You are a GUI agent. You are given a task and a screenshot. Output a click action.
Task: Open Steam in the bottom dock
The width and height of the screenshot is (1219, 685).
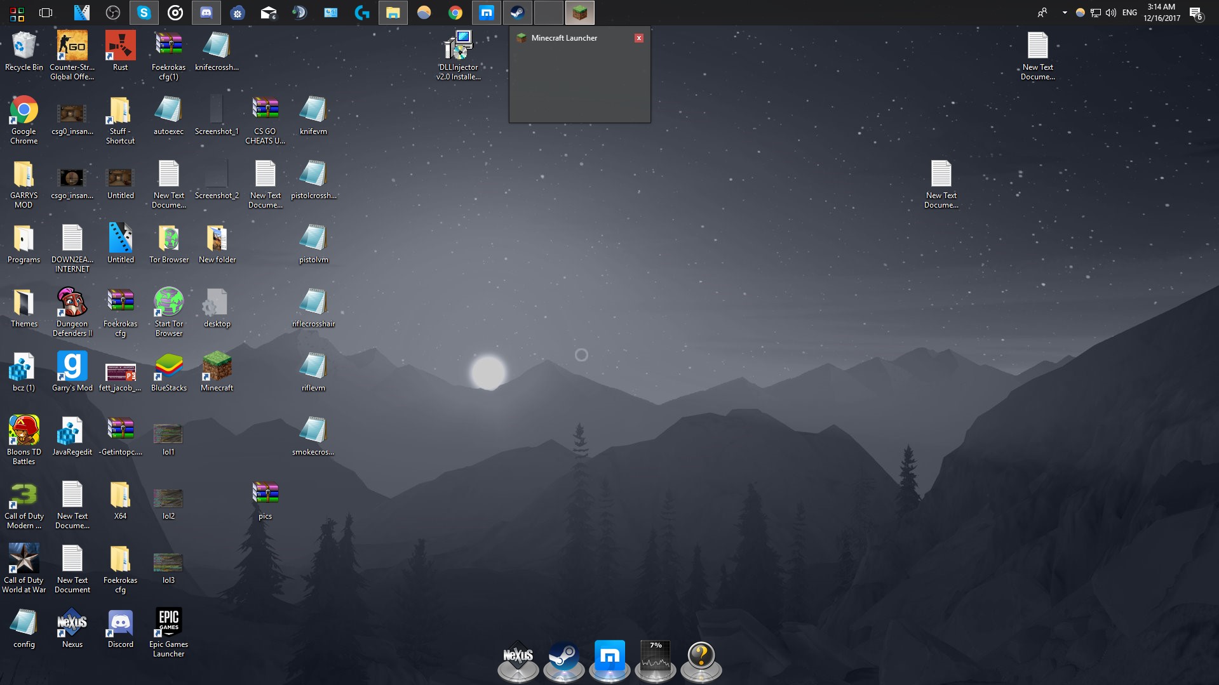pyautogui.click(x=563, y=658)
